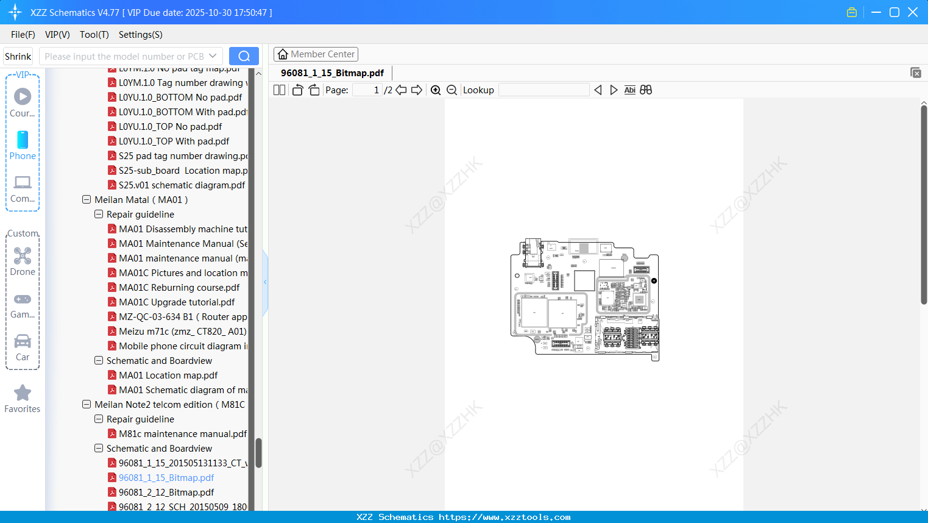Rotate the page counterclockwise

[297, 90]
